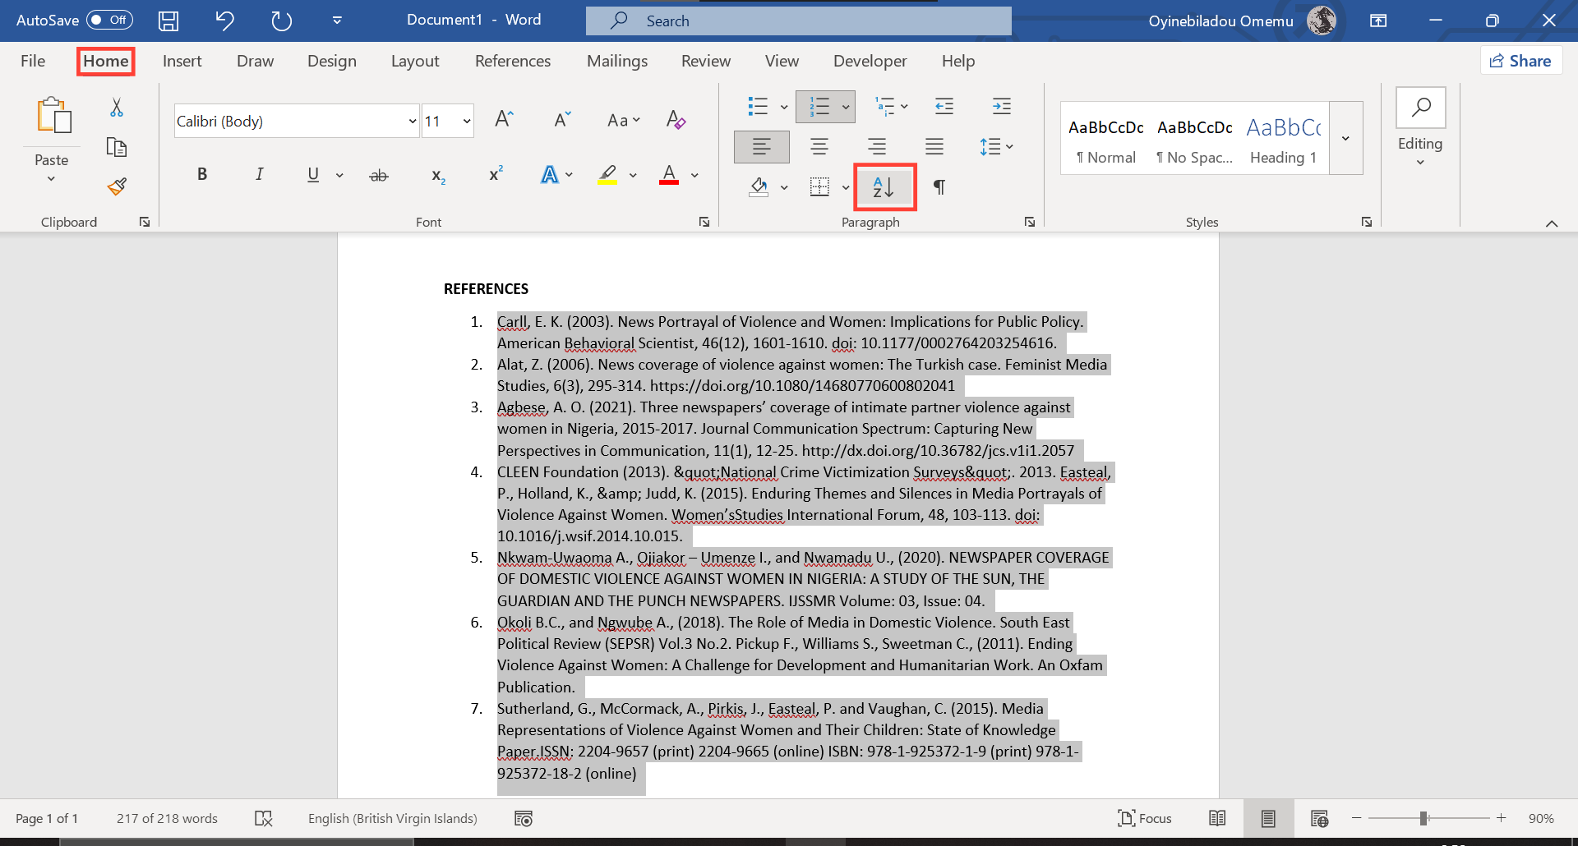The width and height of the screenshot is (1578, 846).
Task: Open the line spacing dropdown
Action: (995, 146)
